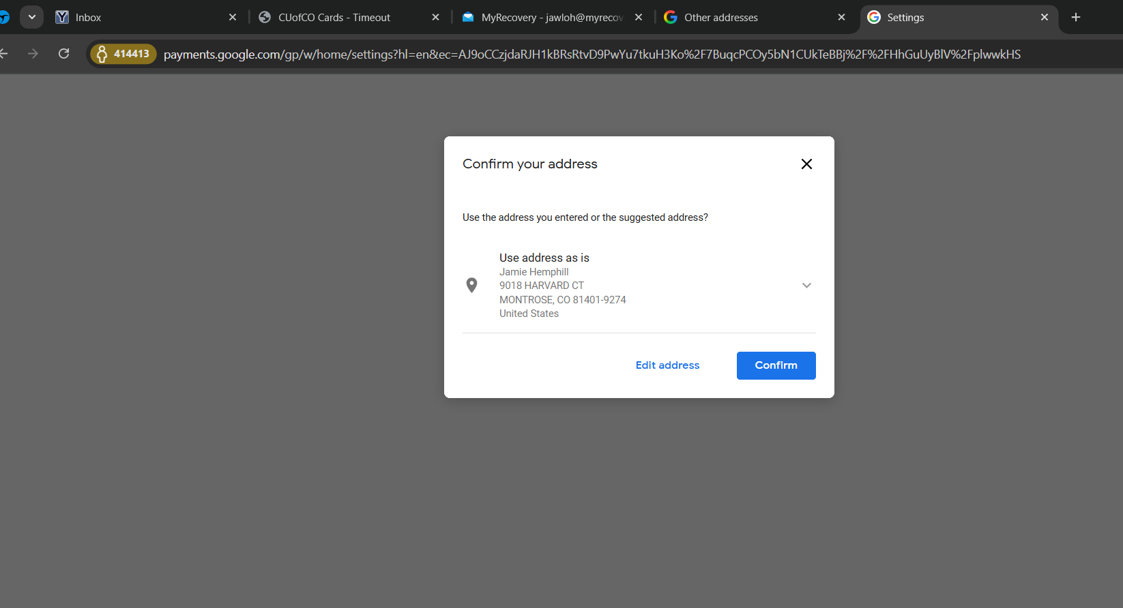Click the Edit address link
Viewport: 1123px width, 608px height.
coord(667,365)
